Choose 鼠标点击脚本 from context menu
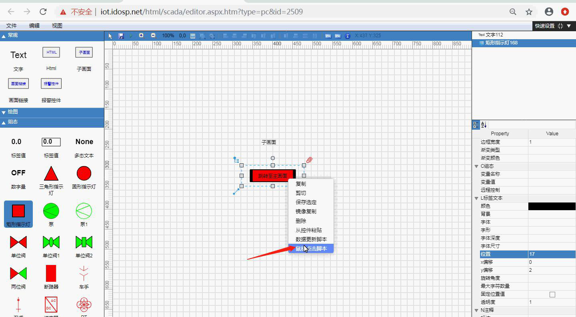 311,249
